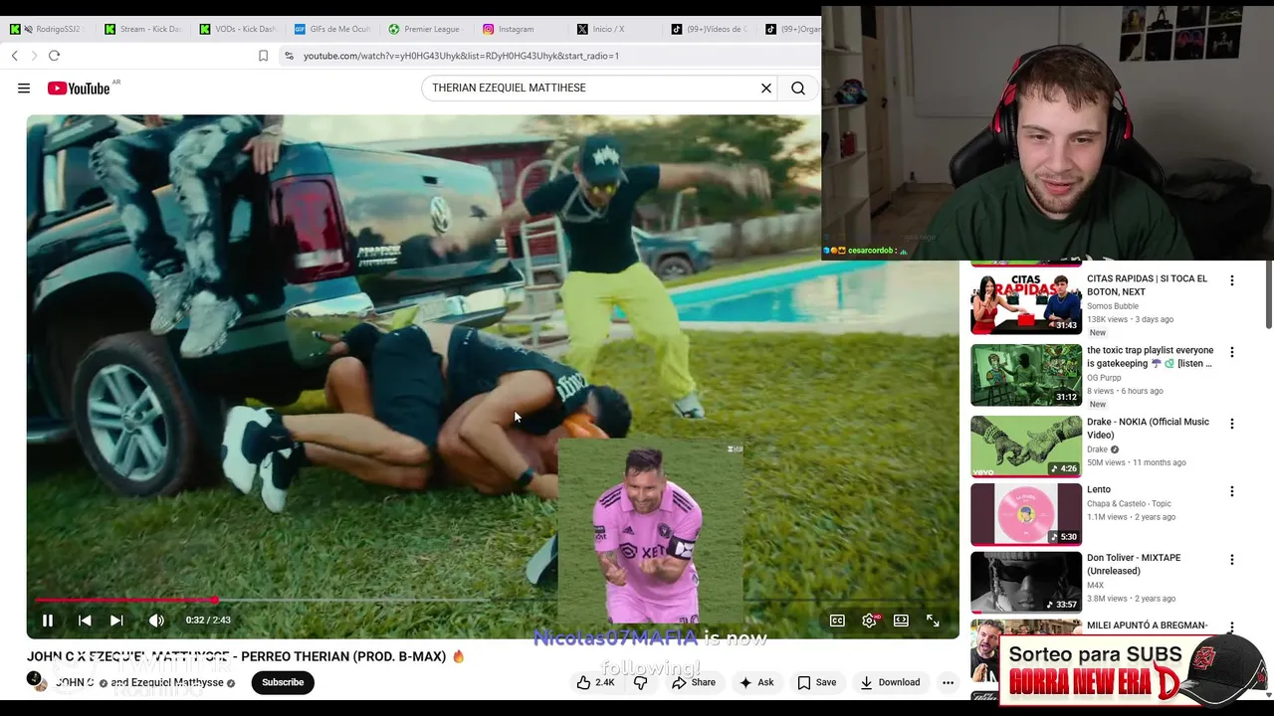Open toxic trap playlist video thumbnail
Image resolution: width=1274 pixels, height=716 pixels.
click(1026, 375)
